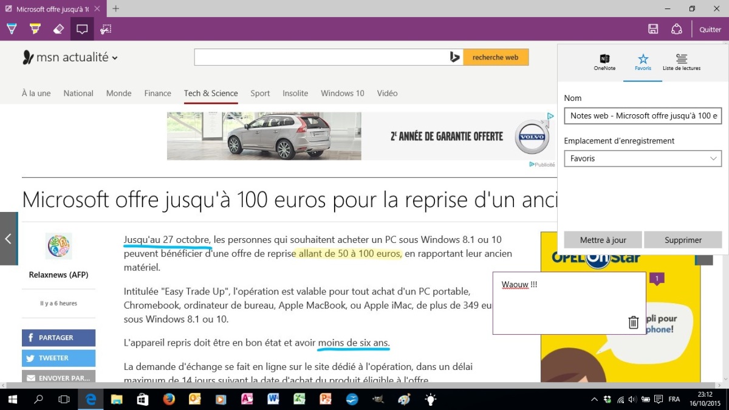Show hidden system tray icons
The image size is (729, 410).
click(x=594, y=399)
